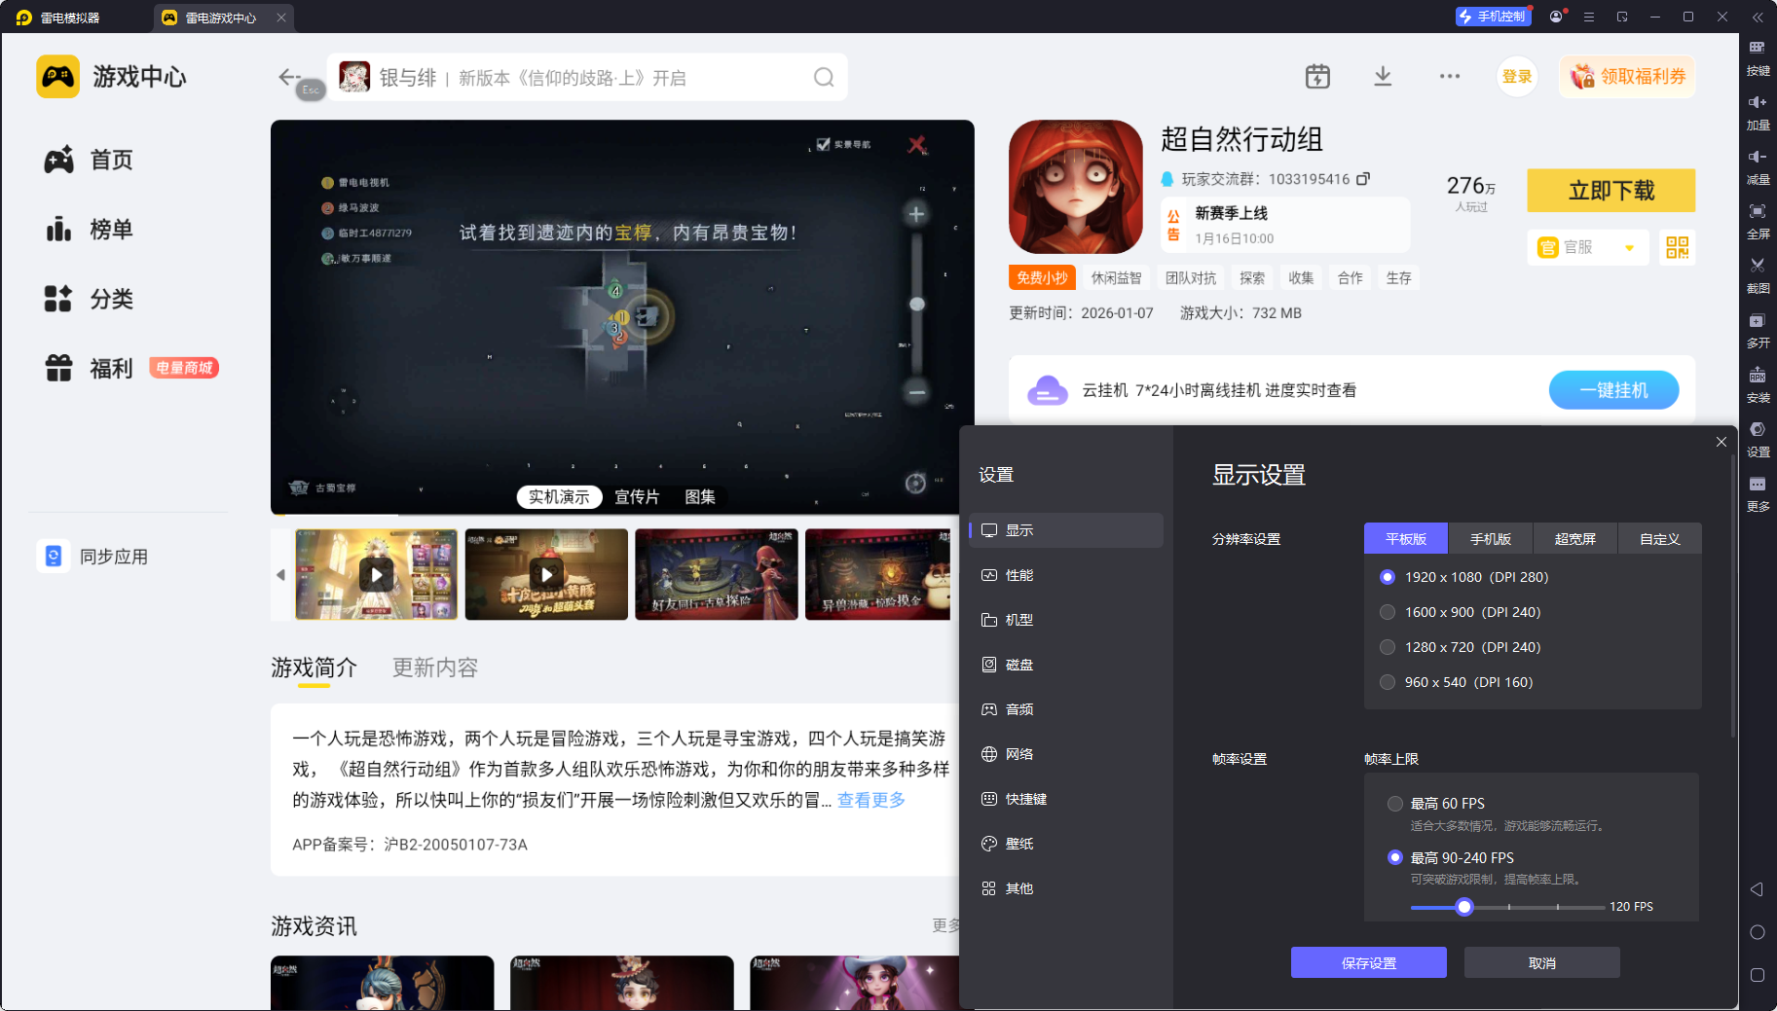Click the Android back triangle button
The height and width of the screenshot is (1011, 1777).
click(1757, 889)
